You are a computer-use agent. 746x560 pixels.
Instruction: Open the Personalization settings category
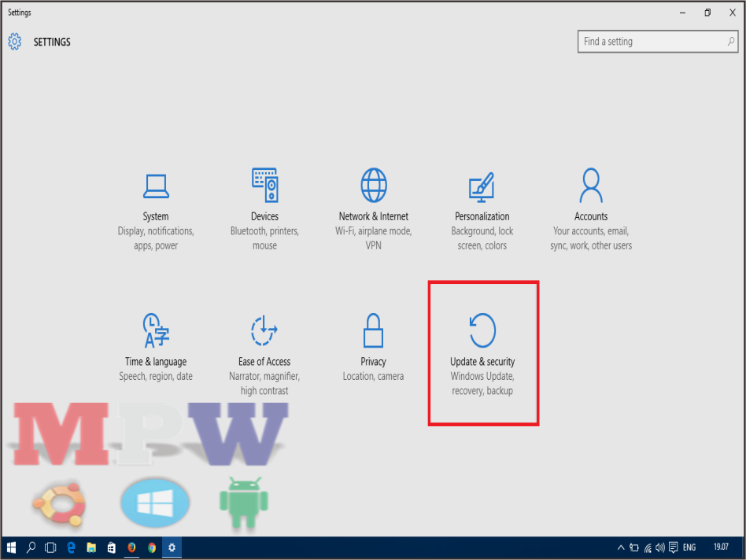[x=482, y=210]
